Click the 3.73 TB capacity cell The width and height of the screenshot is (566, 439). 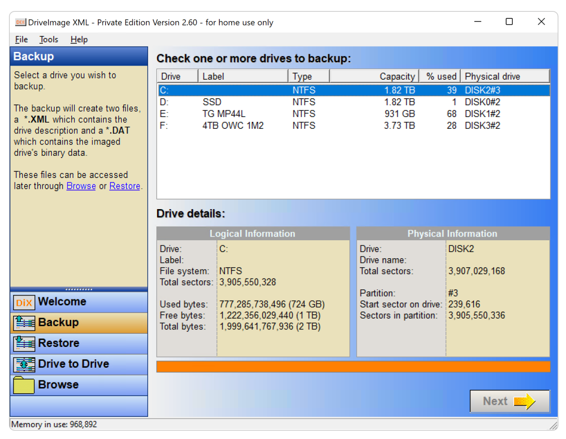click(x=400, y=126)
